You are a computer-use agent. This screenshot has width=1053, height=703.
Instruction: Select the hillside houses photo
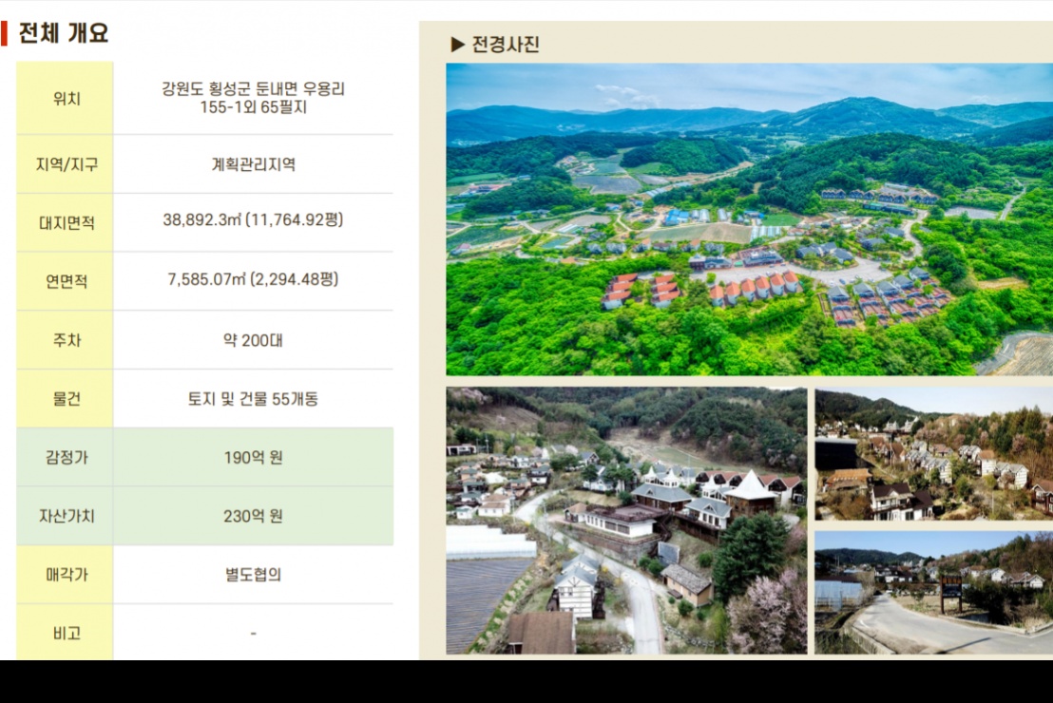click(x=933, y=453)
